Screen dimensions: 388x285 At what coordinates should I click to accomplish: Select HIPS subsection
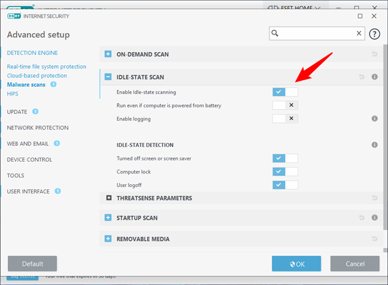click(13, 94)
